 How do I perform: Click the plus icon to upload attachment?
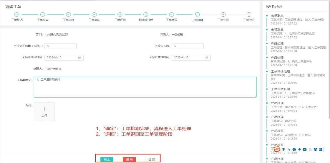pyautogui.click(x=44, y=109)
